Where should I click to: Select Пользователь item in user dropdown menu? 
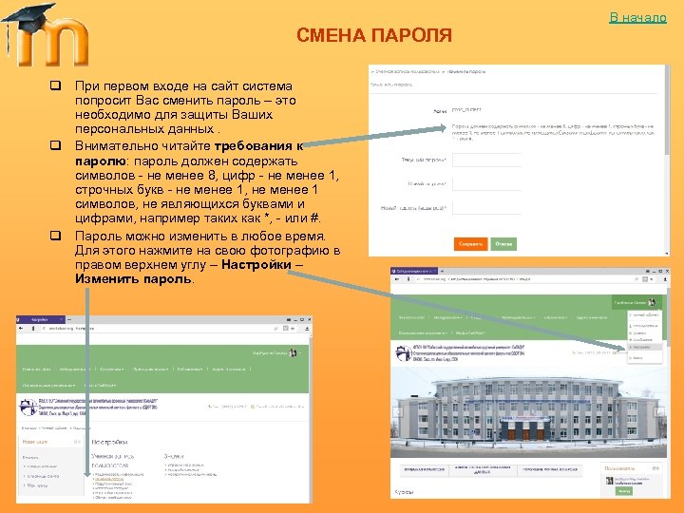(645, 326)
